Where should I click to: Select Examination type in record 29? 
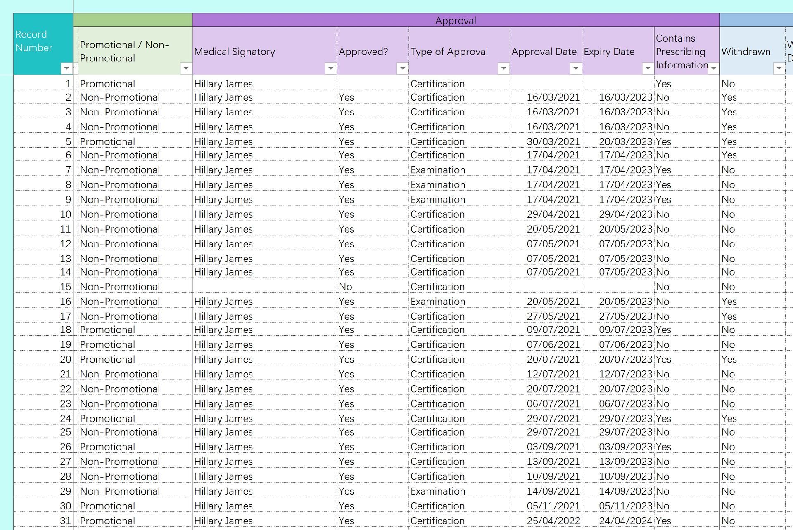459,491
